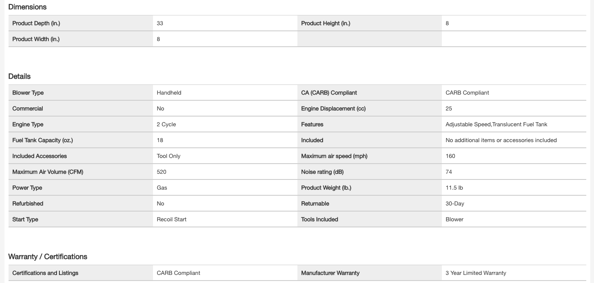
Task: Click the No additional items or accessories text
Action: click(501, 140)
